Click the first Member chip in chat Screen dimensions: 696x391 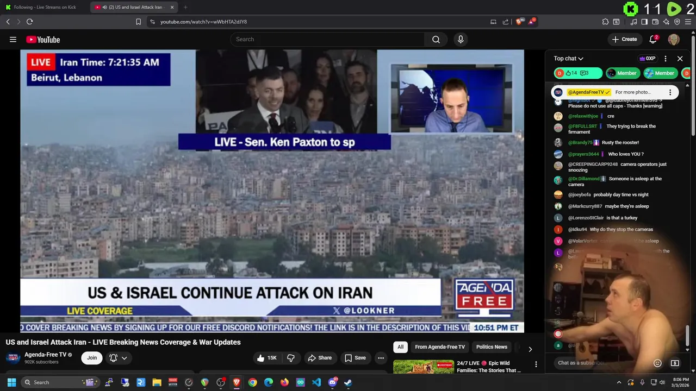coord(622,73)
